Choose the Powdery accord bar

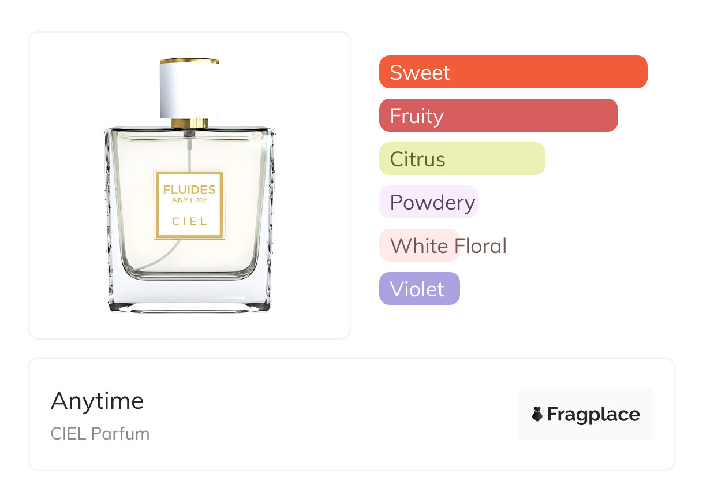point(429,202)
